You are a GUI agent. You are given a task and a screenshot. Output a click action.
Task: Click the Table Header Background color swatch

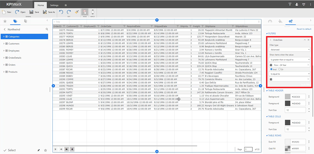(287, 97)
